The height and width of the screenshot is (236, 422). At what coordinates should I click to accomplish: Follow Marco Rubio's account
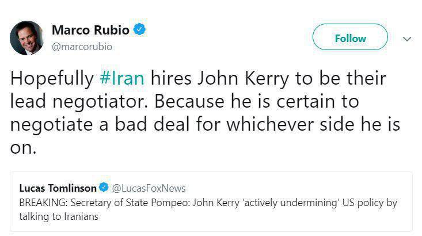click(349, 38)
